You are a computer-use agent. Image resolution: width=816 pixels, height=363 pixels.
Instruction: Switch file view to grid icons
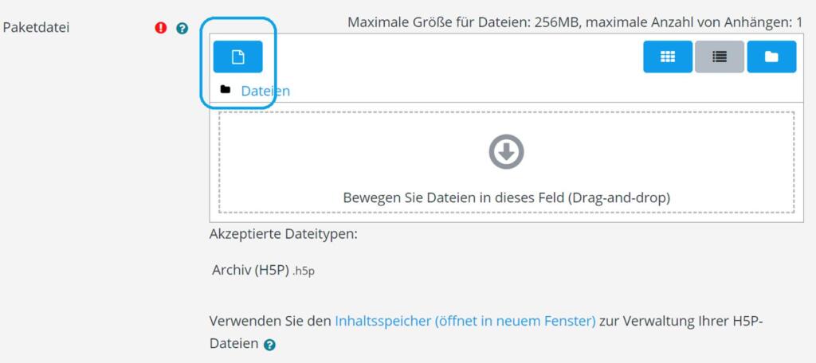coord(668,57)
